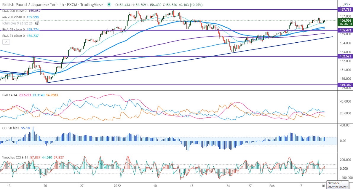Click the 400.00 label on the CCI scale
The width and height of the screenshot is (353, 189).
click(345, 125)
